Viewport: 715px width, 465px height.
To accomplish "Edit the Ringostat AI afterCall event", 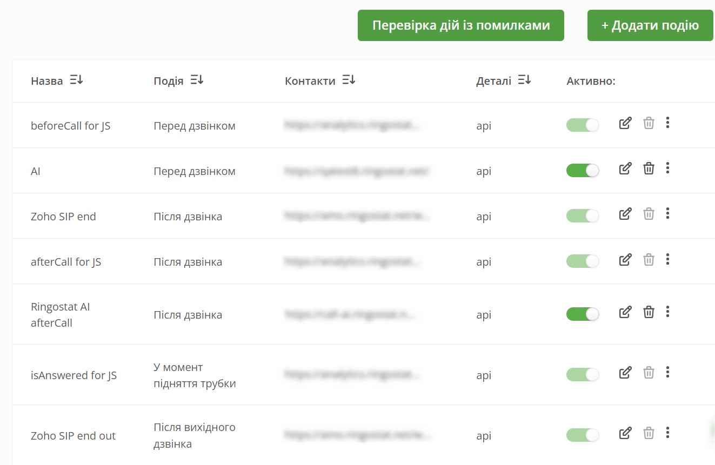I will click(625, 312).
